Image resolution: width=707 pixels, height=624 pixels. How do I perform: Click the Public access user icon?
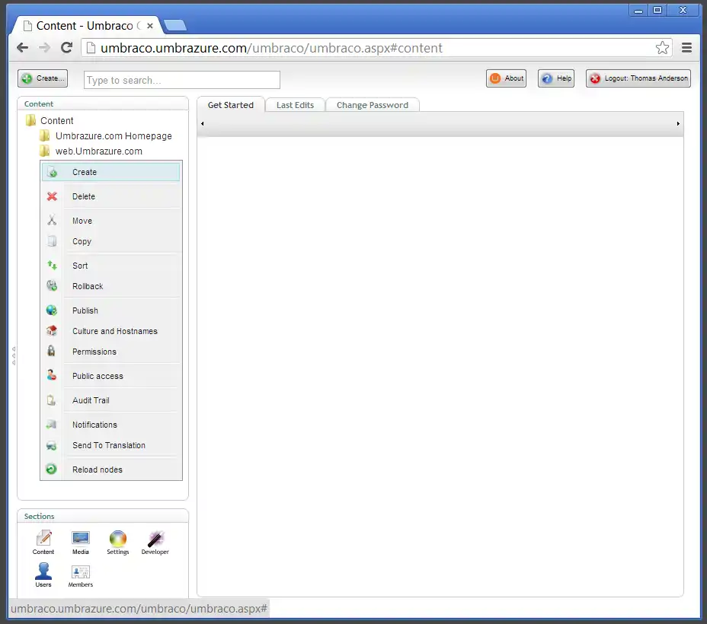[x=51, y=375]
